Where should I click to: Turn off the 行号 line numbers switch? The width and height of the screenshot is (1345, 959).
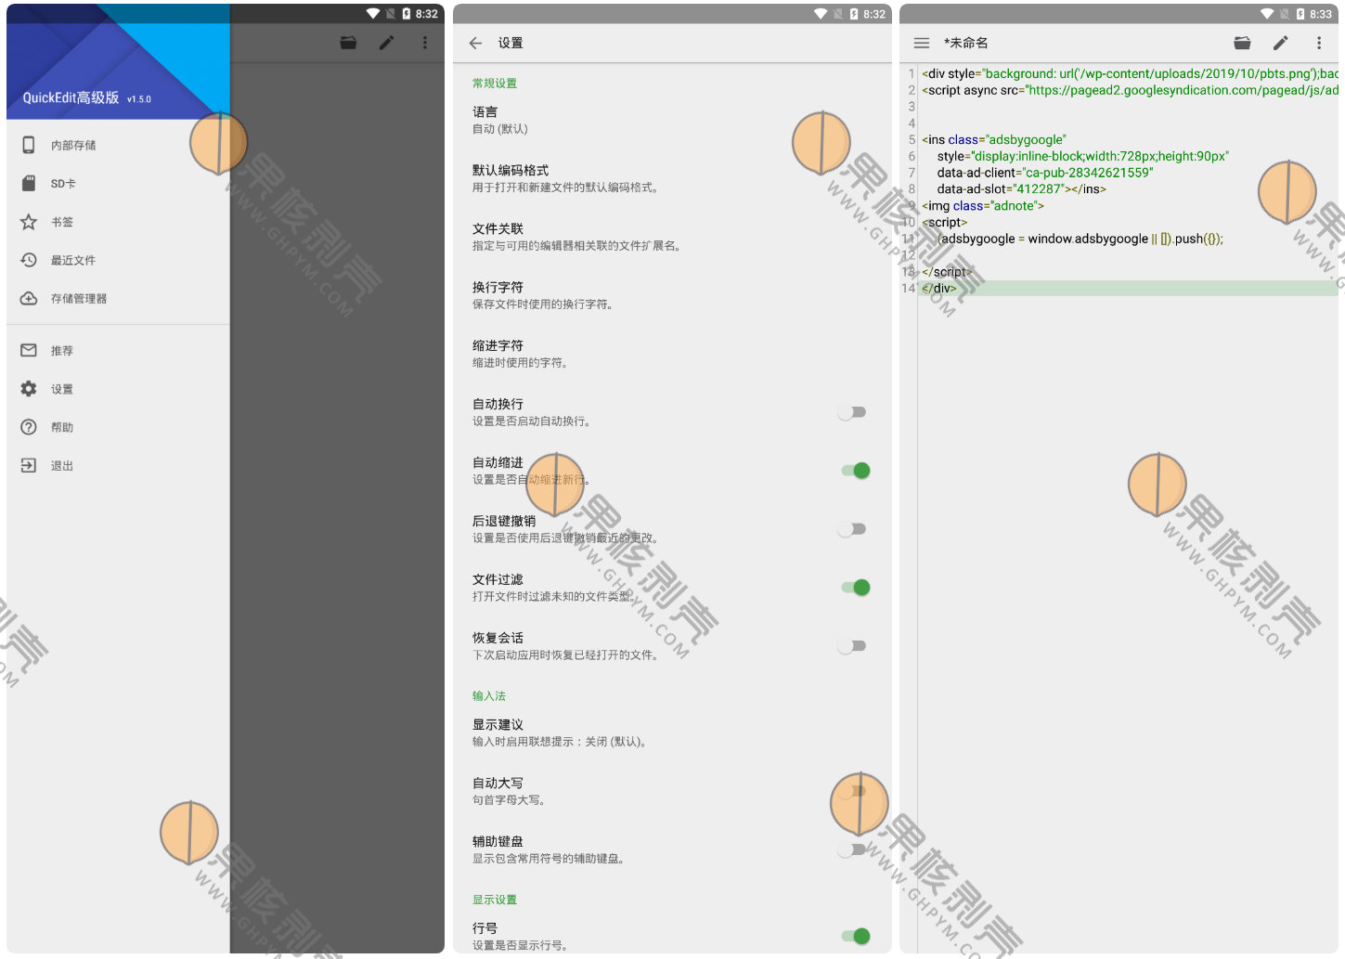point(855,936)
